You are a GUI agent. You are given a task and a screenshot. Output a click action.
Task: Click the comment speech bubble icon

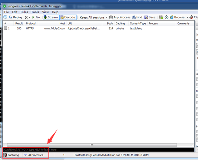5,17
